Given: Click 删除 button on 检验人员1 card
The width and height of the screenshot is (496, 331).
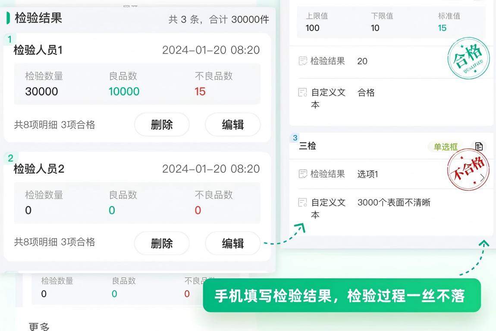Looking at the screenshot, I should coord(162,124).
